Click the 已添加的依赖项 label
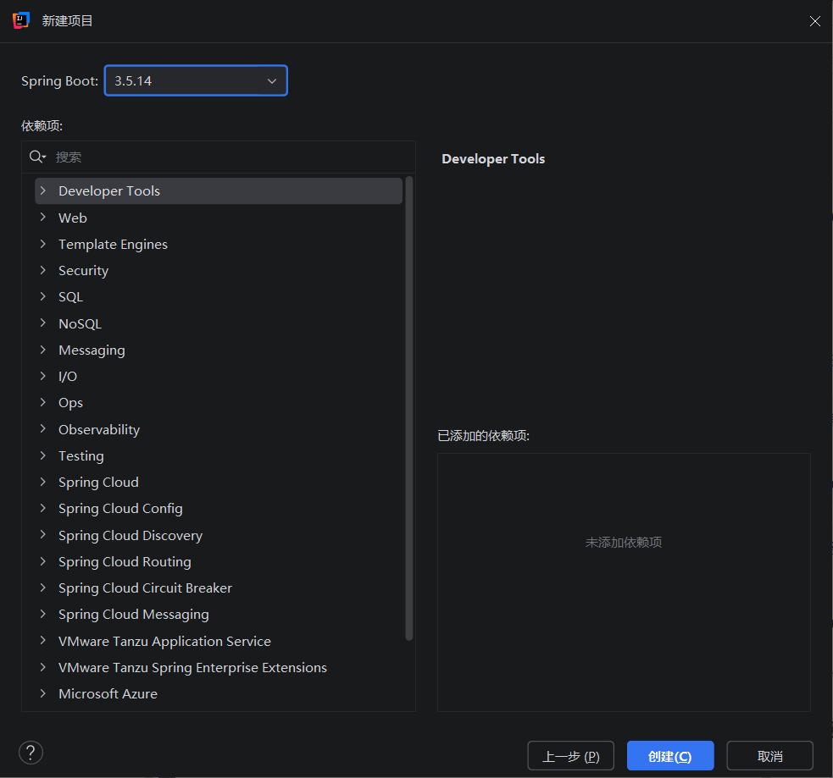The width and height of the screenshot is (833, 778). point(483,436)
